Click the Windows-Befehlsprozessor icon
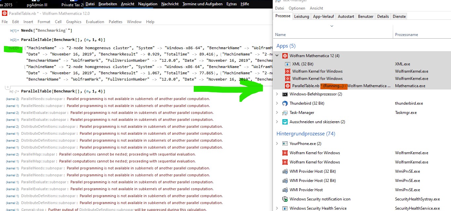 point(285,94)
